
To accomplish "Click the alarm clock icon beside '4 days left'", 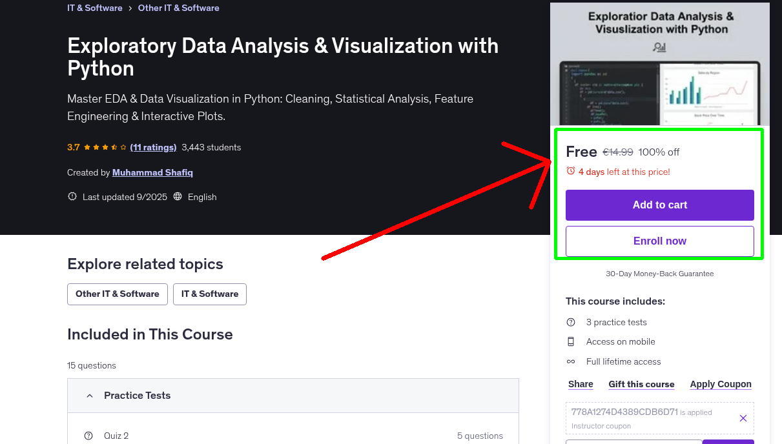I will 570,171.
